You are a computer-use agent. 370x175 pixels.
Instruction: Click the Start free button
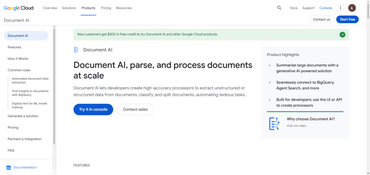(x=347, y=19)
